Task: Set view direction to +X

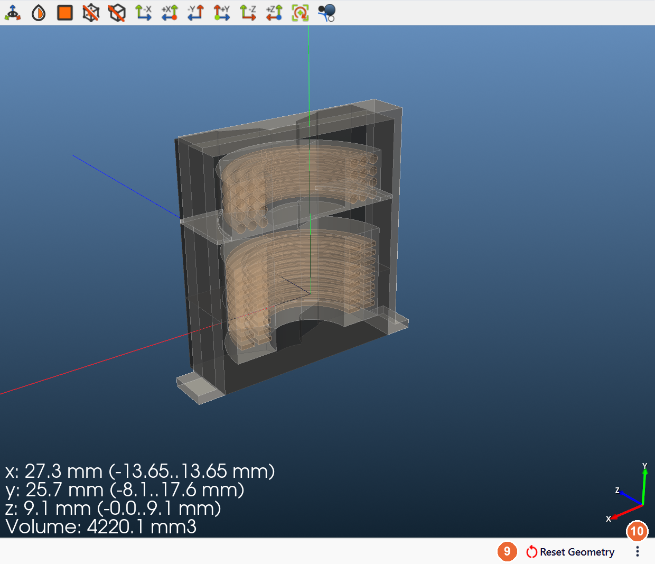Action: pos(170,13)
